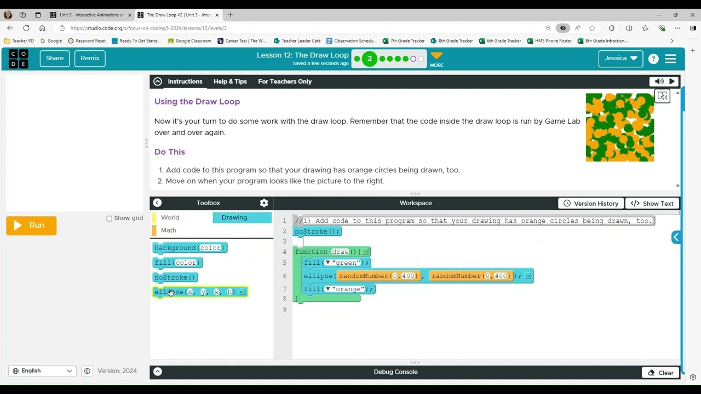Screen dimensions: 701x394
Task: Hide the toolbox with the back arrow
Action: click(157, 202)
